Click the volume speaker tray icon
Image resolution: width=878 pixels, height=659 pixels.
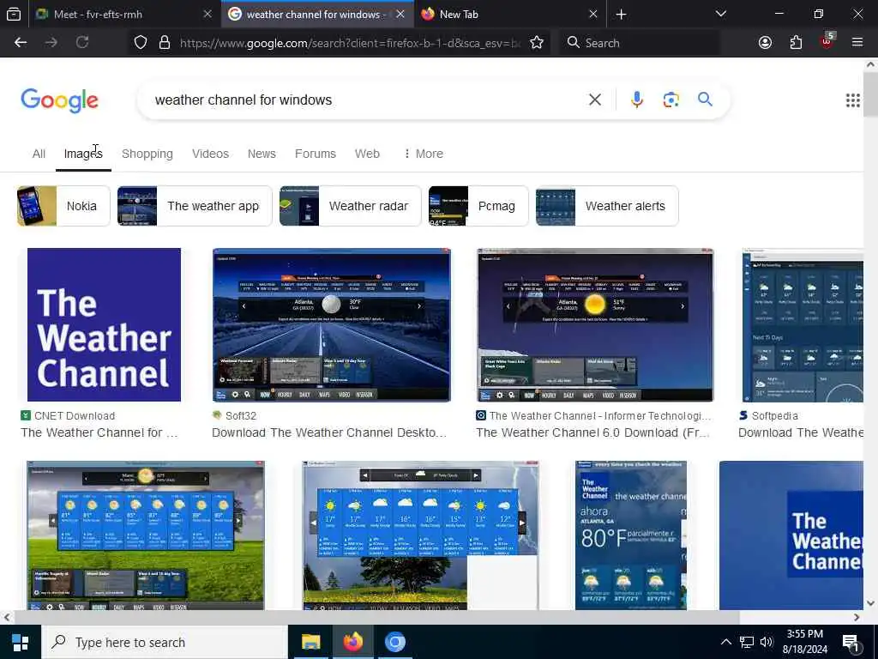click(767, 642)
